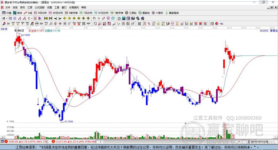Open the 板块 sector view
278x150 pixels.
17,13
